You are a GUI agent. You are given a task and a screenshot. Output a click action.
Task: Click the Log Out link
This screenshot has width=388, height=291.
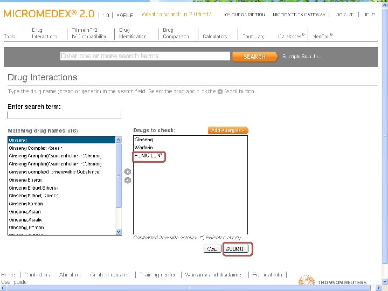(x=344, y=15)
